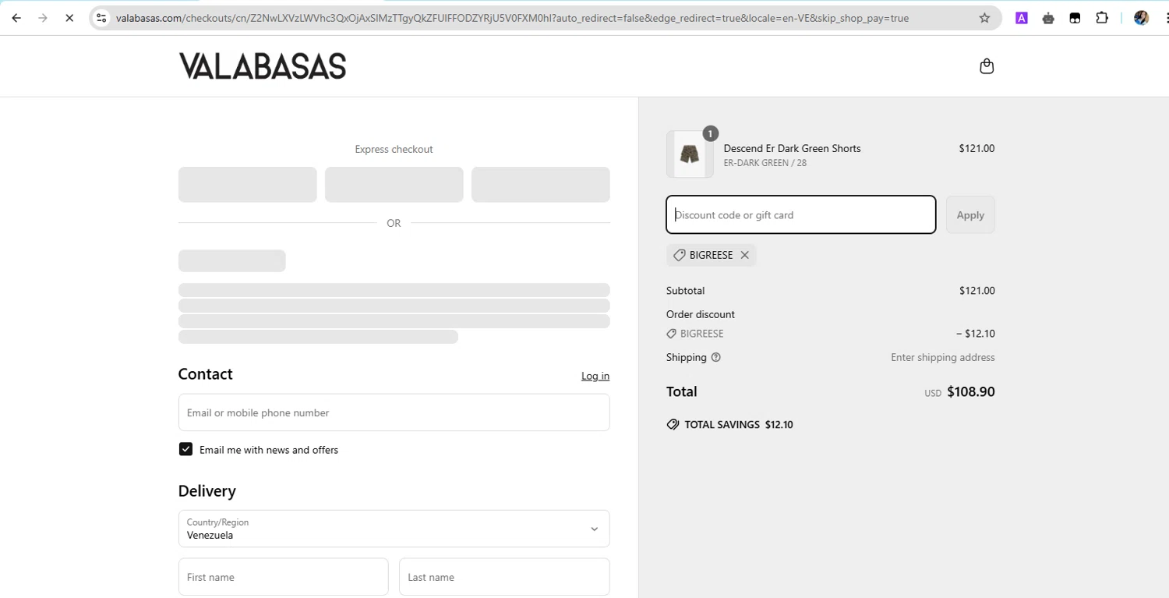Open the purple A browser extension

click(x=1022, y=18)
